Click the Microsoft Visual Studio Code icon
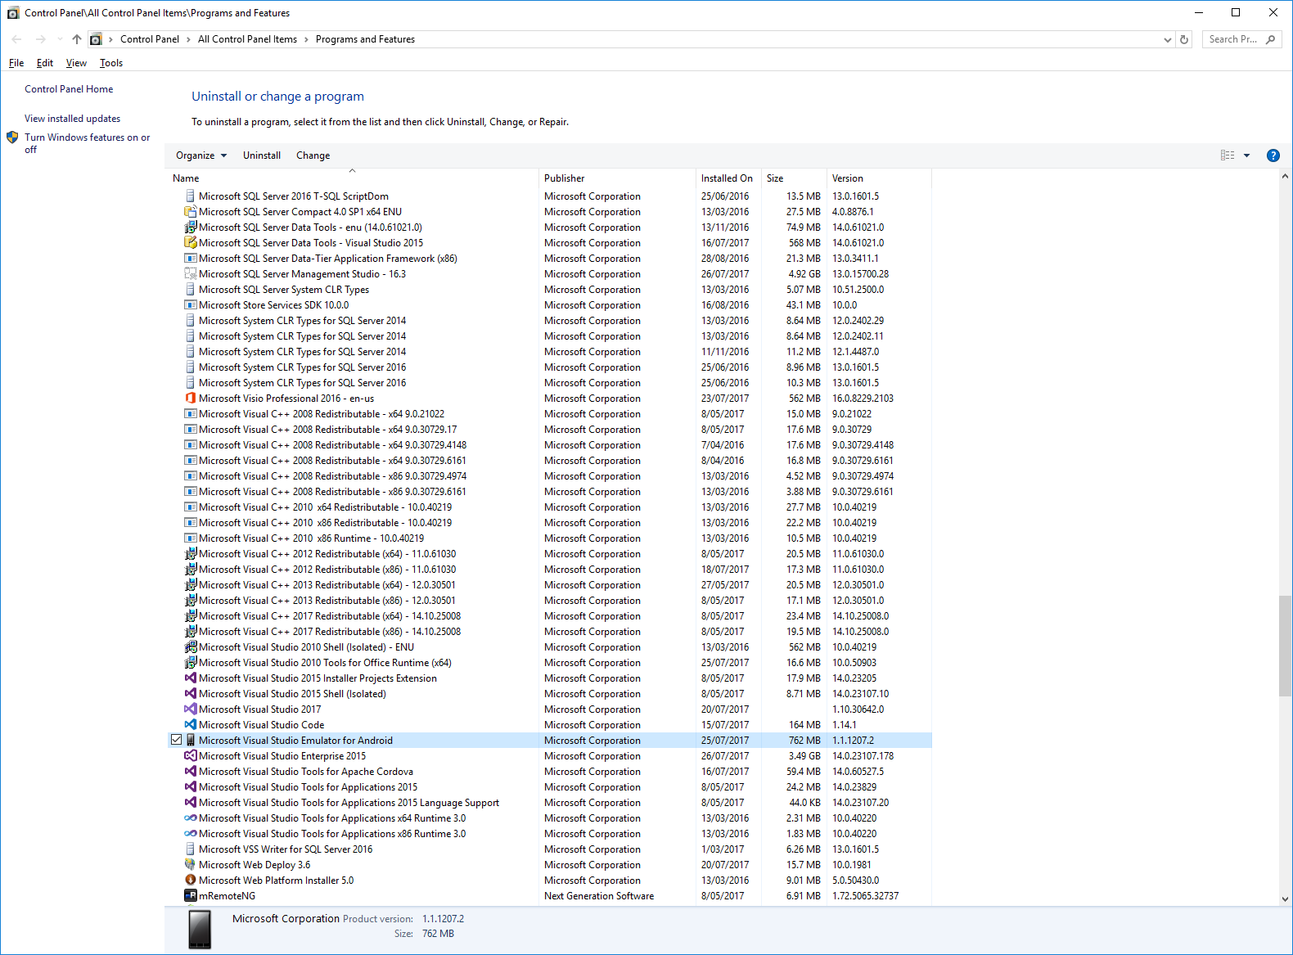Screen dimensions: 1293x955 click(190, 725)
